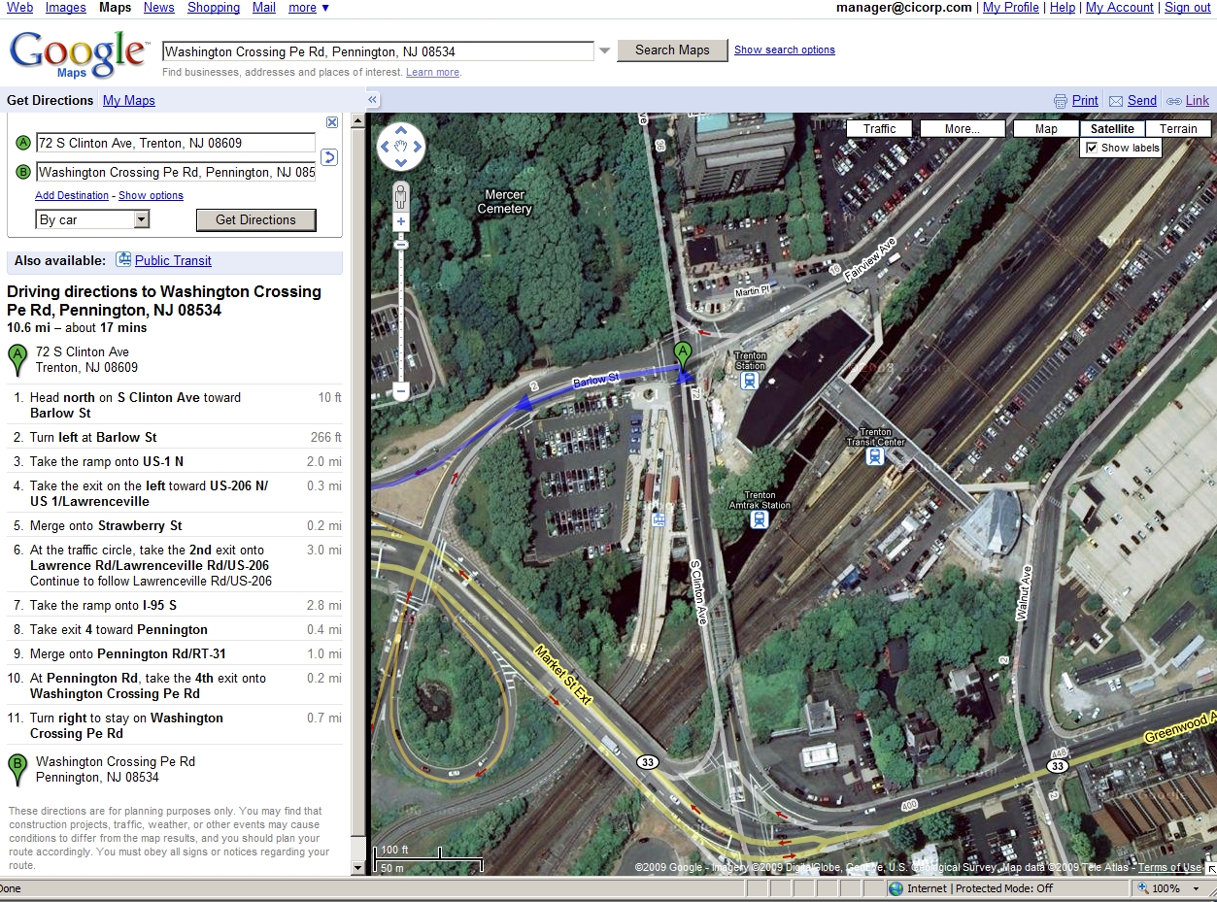1217x902 pixels.
Task: Click the green A marker beside the start field
Action: point(23,143)
